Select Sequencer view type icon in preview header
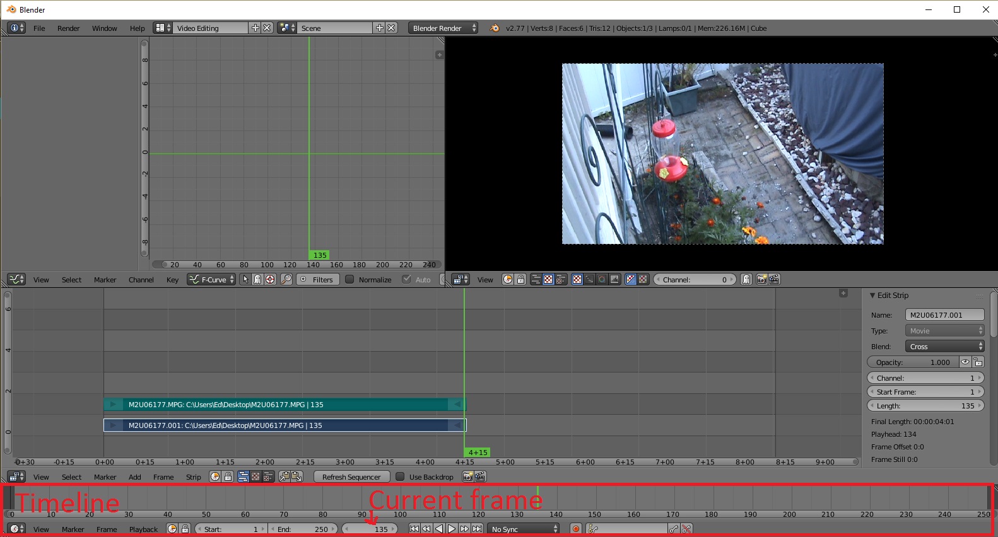 [x=536, y=279]
